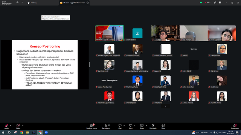Open Windows taskbar search
Viewport: 241px width, 135px height.
9,132
